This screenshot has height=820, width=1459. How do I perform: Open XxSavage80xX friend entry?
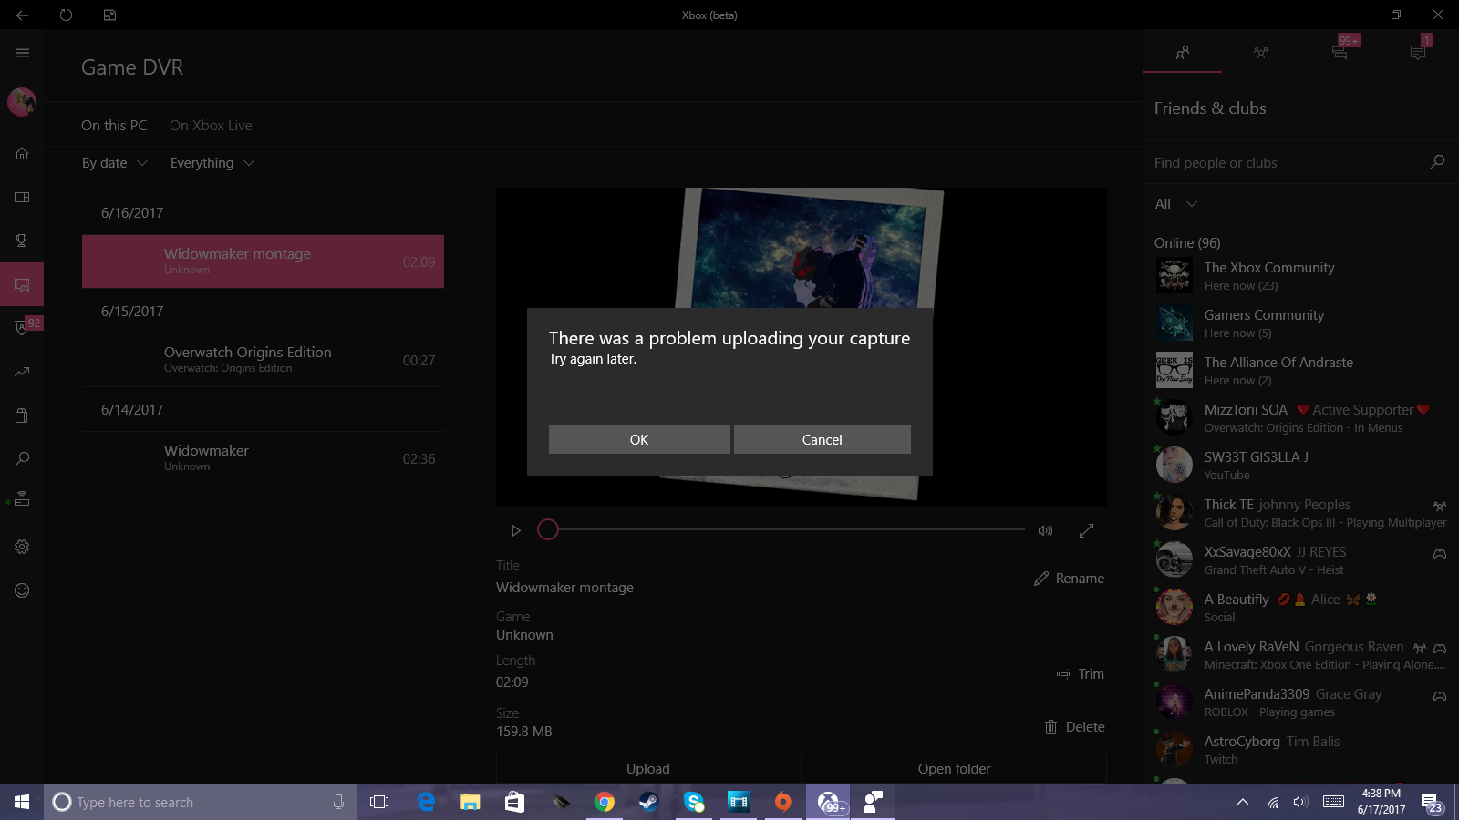1301,559
